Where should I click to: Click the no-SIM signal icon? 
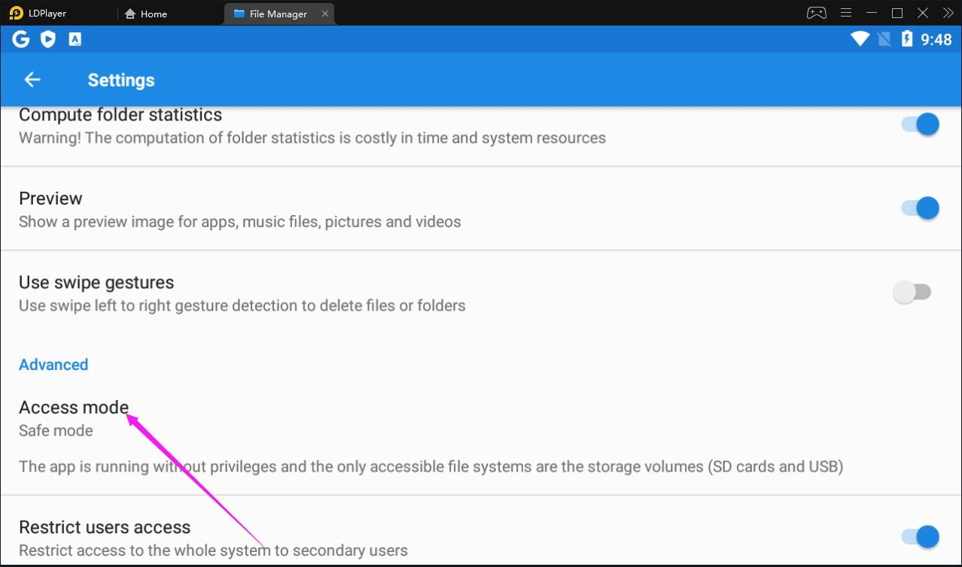coord(884,38)
